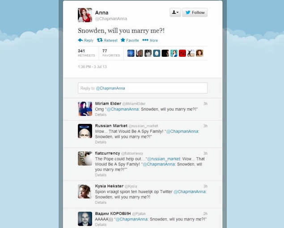Reply to Anna's tweet via Reply arrow

click(86, 40)
